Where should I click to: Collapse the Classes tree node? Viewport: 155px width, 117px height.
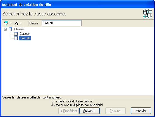6,29
